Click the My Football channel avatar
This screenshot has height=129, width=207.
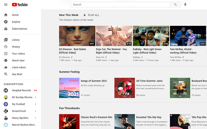click(x=6, y=104)
